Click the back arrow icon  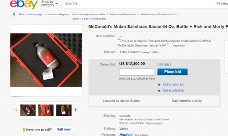coord(14,14)
